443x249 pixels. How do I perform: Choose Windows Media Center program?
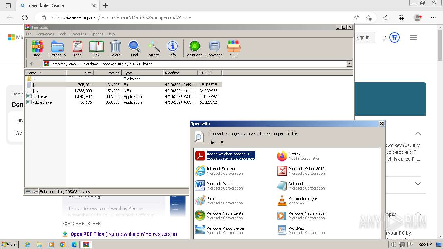220,215
